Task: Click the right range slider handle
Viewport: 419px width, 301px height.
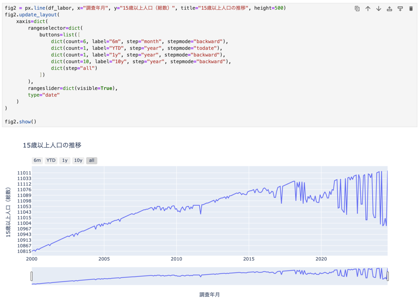Action: coord(388,276)
